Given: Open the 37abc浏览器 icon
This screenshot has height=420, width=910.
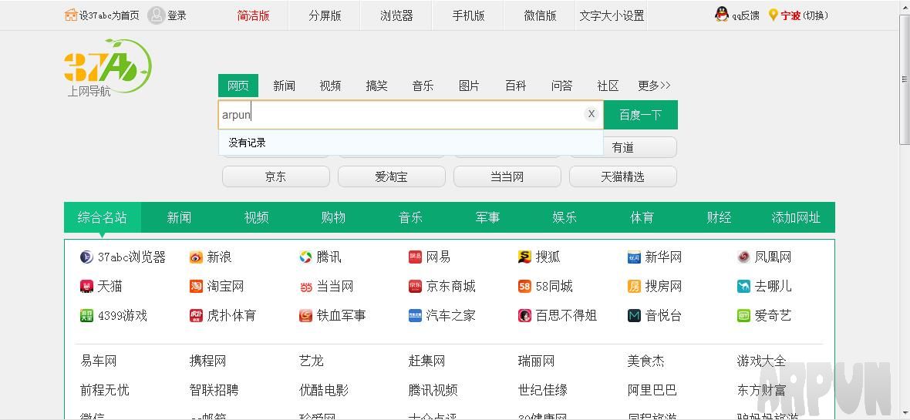Looking at the screenshot, I should [x=86, y=257].
